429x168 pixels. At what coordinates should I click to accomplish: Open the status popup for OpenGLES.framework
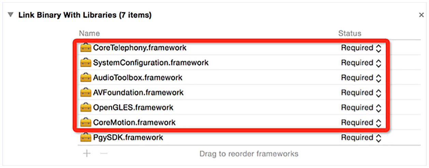[x=361, y=108]
